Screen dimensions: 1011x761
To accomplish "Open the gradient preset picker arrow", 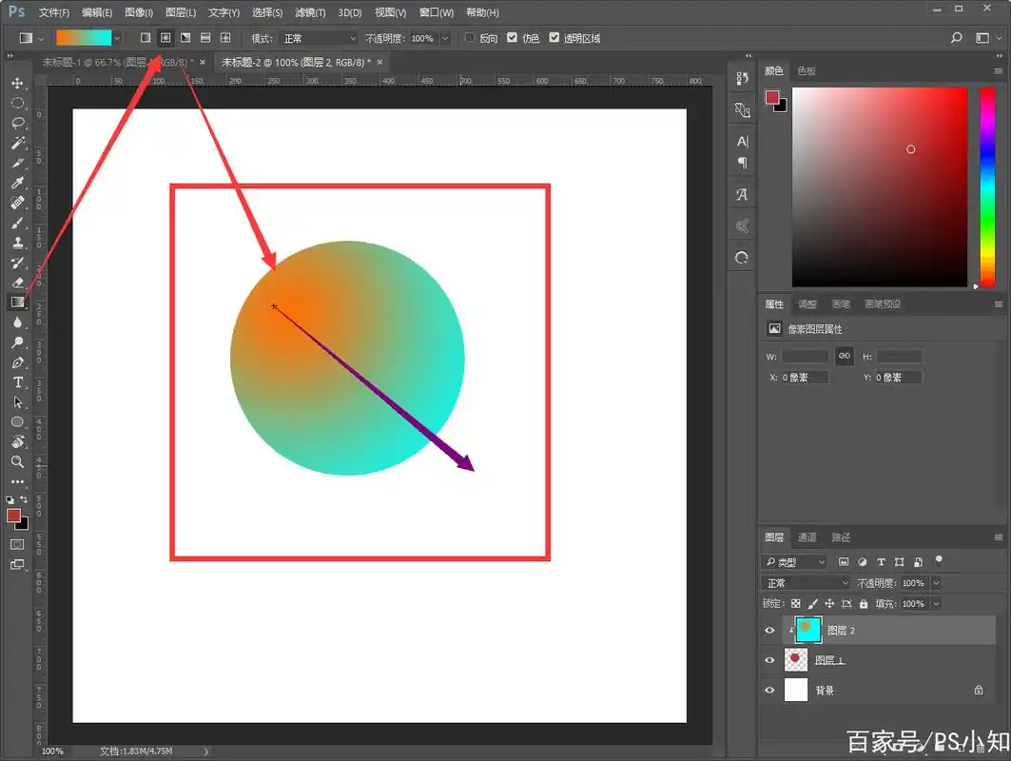I will coord(117,38).
